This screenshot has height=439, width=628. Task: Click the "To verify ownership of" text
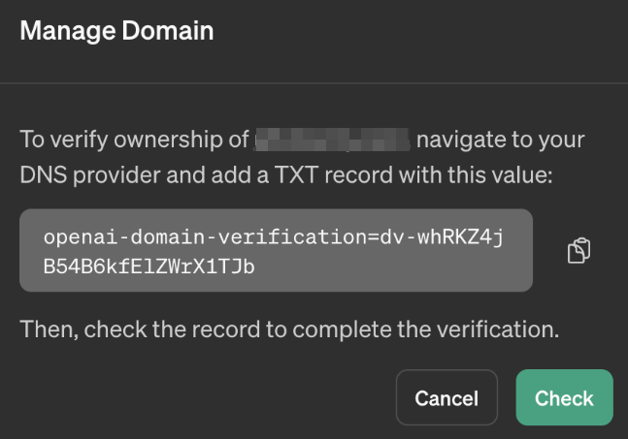(134, 141)
